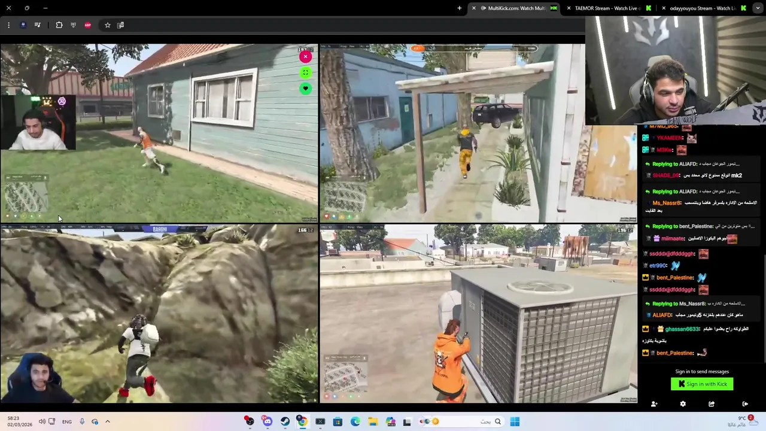This screenshot has width=766, height=431.
Task: Open Microsoft Edge from the taskbar
Action: tap(355, 422)
